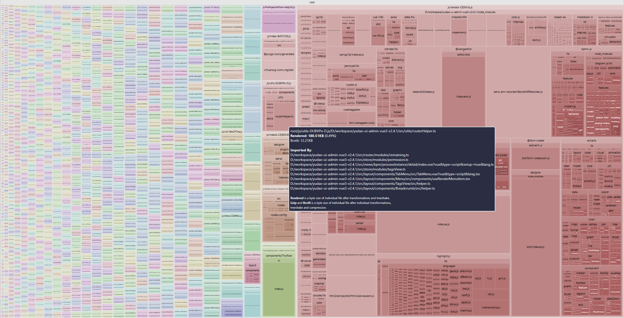Select the echarts group header
624x318 pixels.
tap(591, 141)
